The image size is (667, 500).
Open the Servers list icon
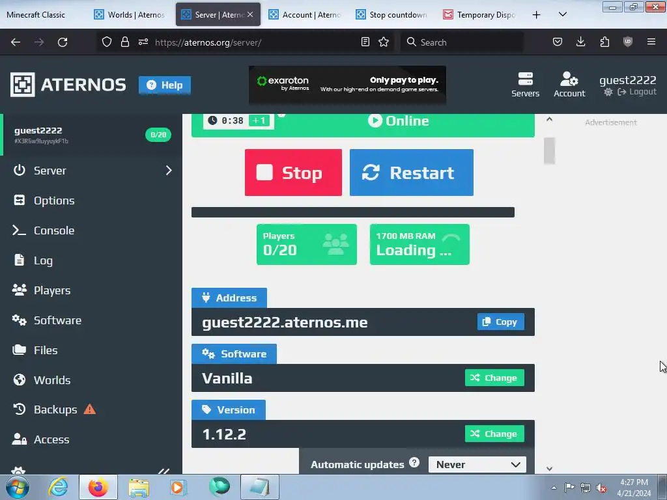click(526, 85)
